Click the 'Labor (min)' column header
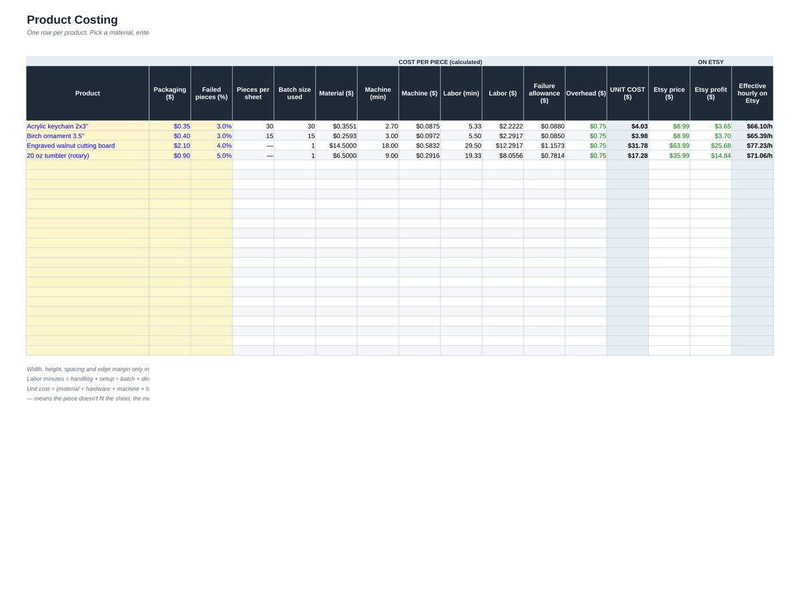 pyautogui.click(x=461, y=93)
